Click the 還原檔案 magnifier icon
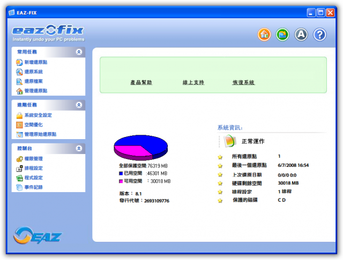Screen dimensions: 343x260 [19, 81]
